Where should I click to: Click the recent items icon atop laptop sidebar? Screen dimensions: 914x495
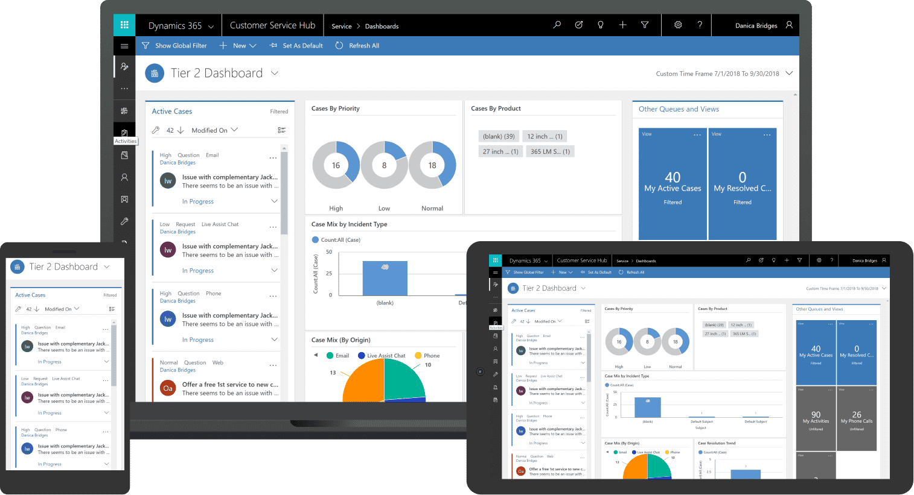coord(124,66)
